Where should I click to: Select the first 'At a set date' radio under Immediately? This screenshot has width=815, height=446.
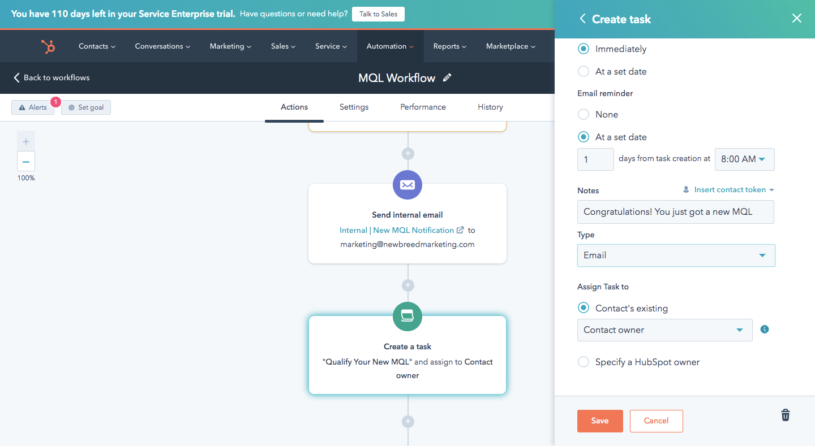[584, 72]
